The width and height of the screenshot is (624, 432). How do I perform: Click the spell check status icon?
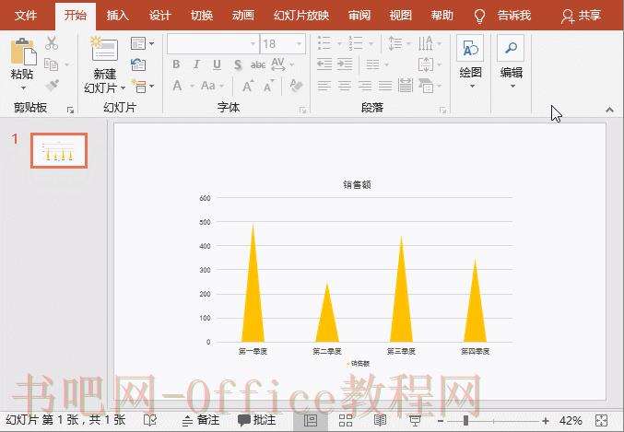[x=150, y=420]
